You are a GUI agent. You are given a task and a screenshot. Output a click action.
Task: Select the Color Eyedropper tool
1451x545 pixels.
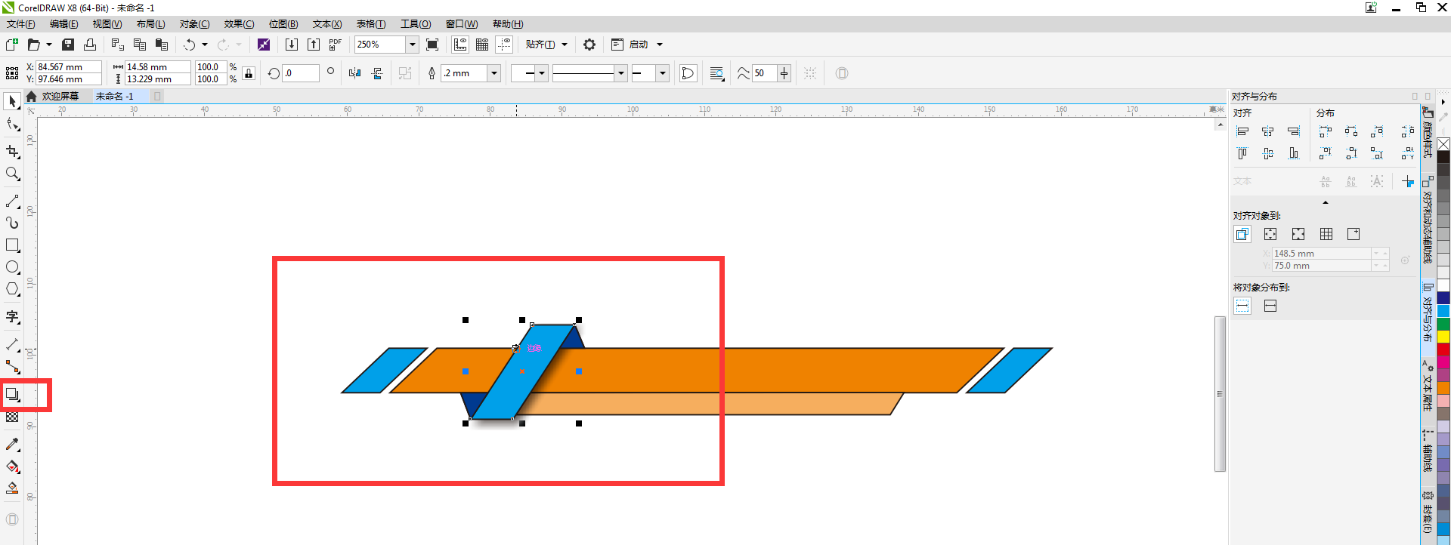[x=12, y=445]
